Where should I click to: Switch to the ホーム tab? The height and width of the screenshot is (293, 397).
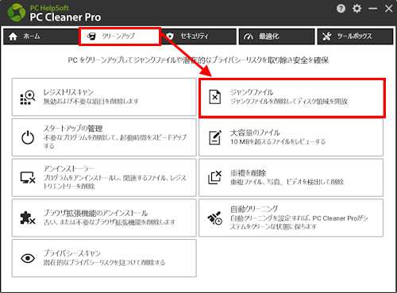[x=41, y=37]
